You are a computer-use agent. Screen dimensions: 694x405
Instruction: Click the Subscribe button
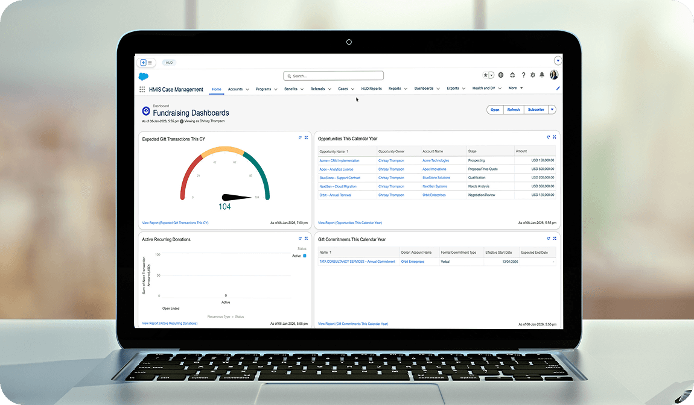tap(536, 110)
